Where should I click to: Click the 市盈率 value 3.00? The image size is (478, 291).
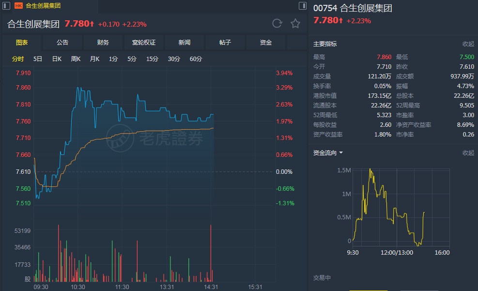pos(468,115)
